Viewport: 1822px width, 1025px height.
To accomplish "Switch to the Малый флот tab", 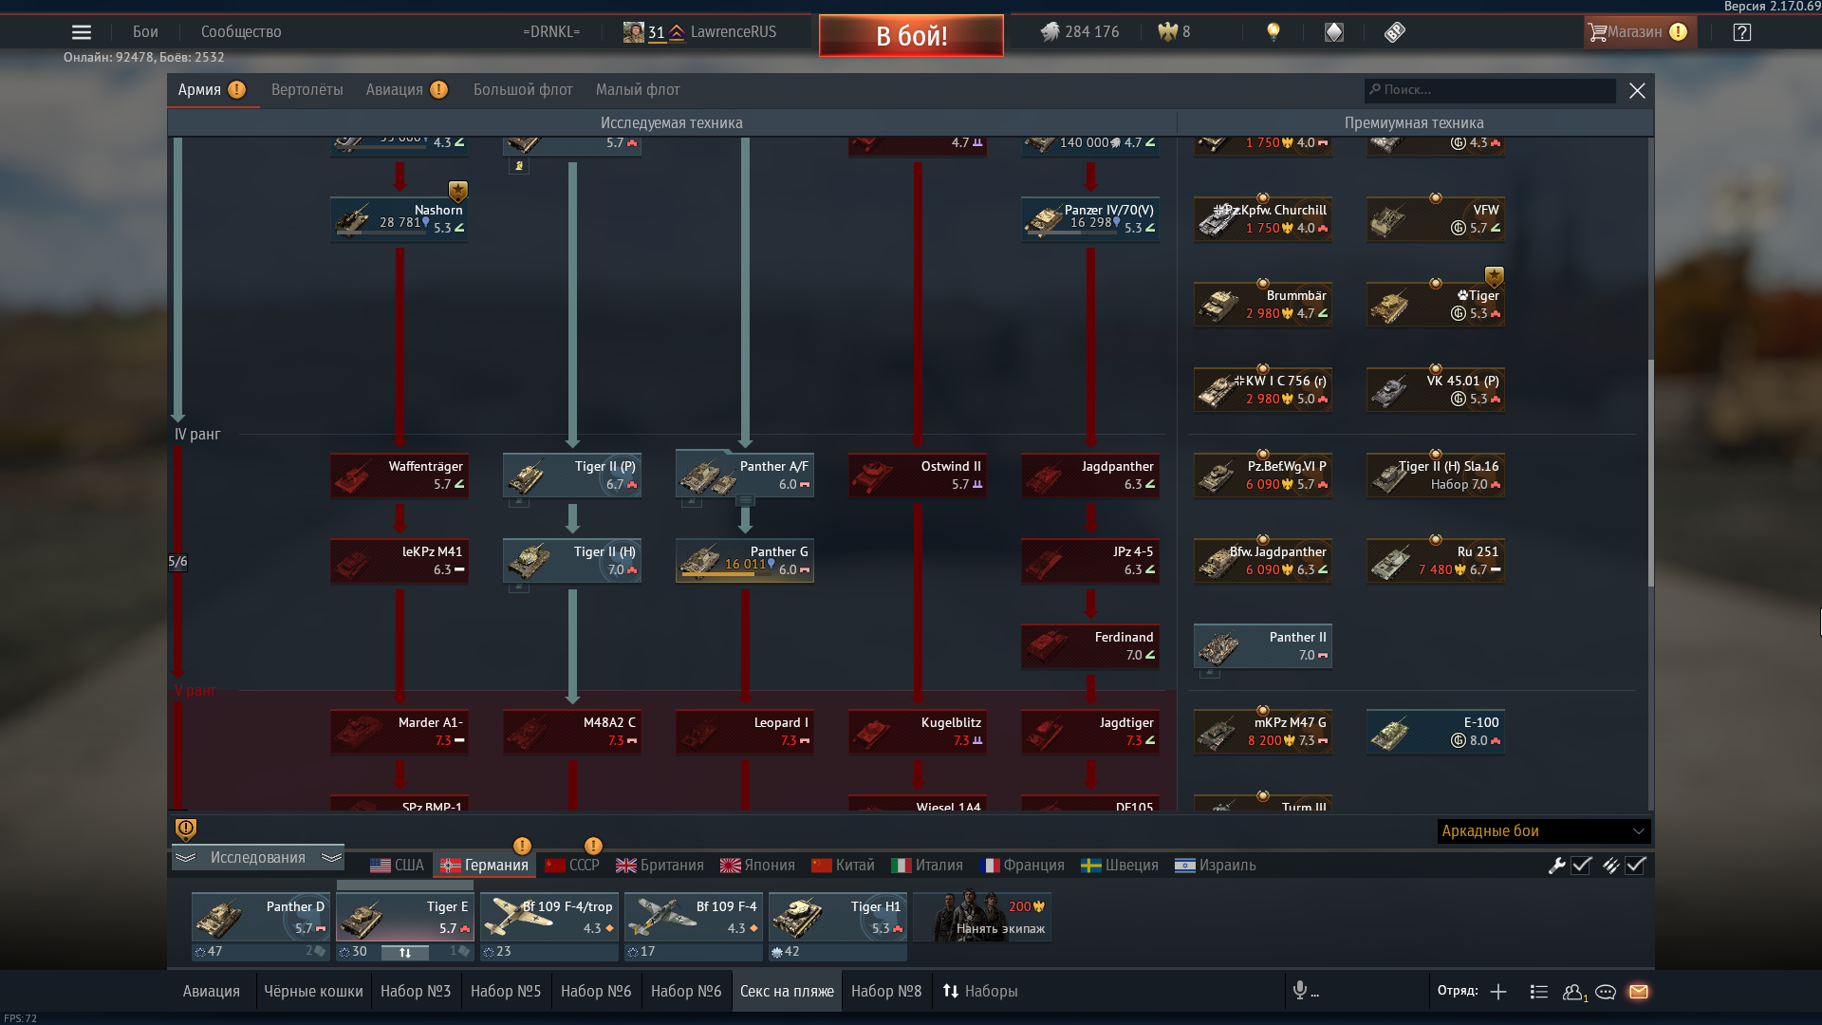I will click(x=638, y=89).
